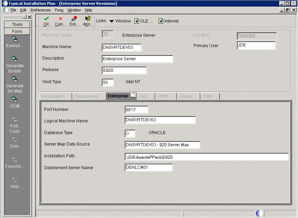
Task: Click the Form sidebar button
Action: pos(17,32)
